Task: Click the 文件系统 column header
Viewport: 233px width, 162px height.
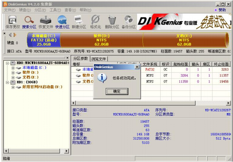Action: pyautogui.click(x=150, y=64)
